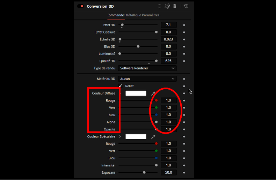Viewport: 276px width, 180px height.
Task: Switch to the Commandes tab
Action: coord(116,15)
